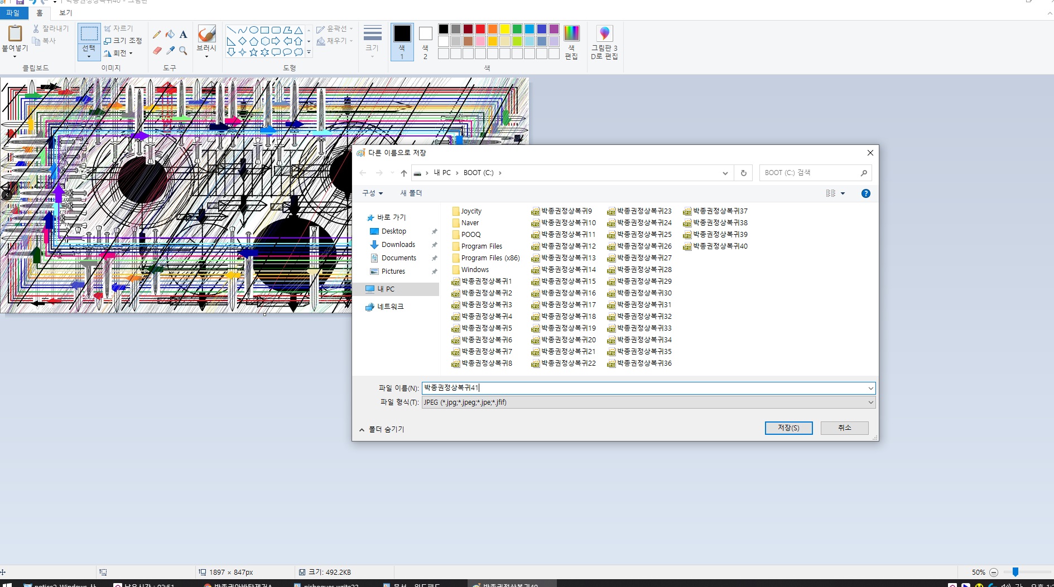Open the view options dropdown in Save dialog
This screenshot has height=587, width=1054.
coord(843,193)
